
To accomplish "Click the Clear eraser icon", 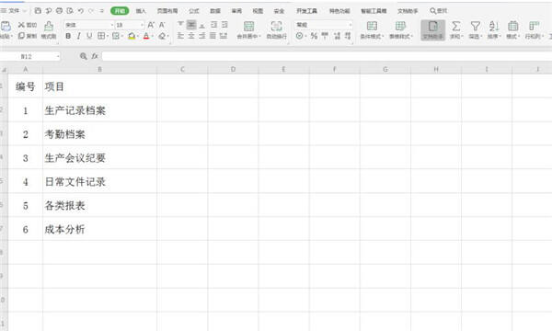I will (x=162, y=36).
